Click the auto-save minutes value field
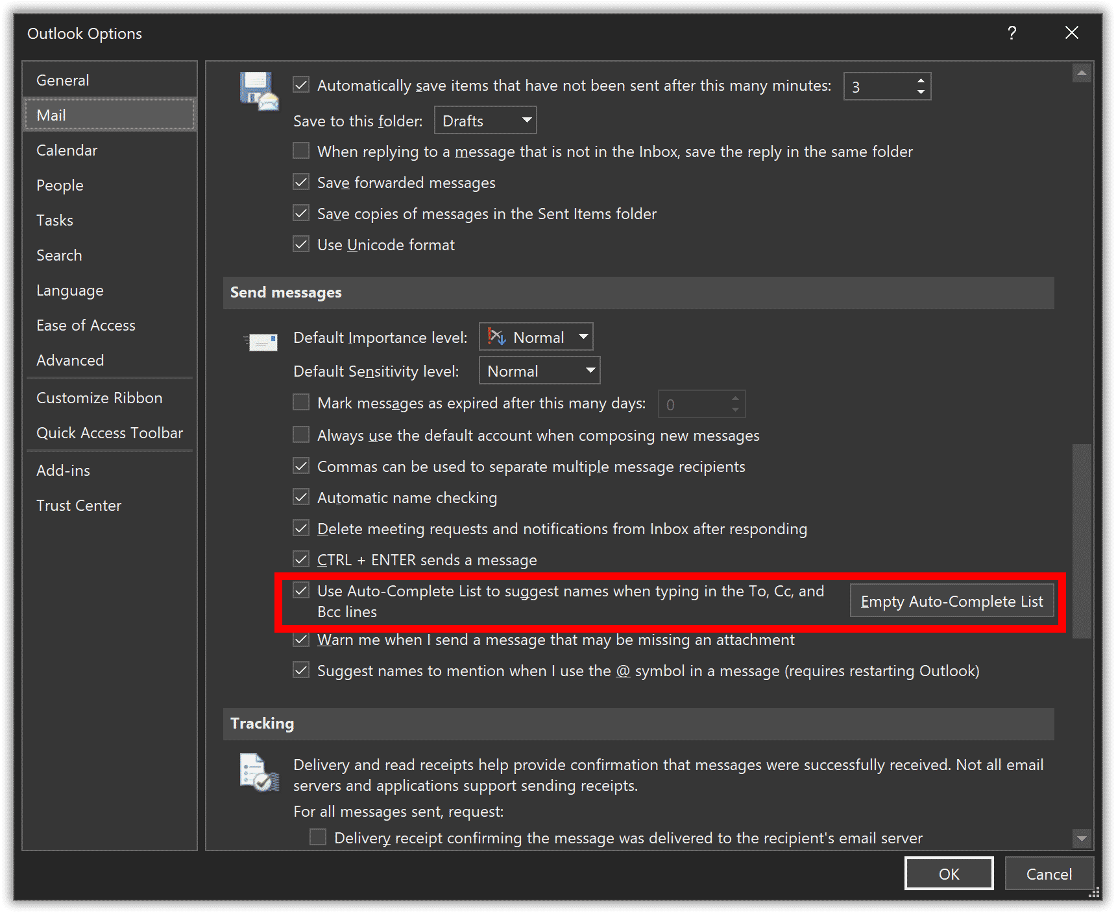The image size is (1116, 914). [879, 86]
